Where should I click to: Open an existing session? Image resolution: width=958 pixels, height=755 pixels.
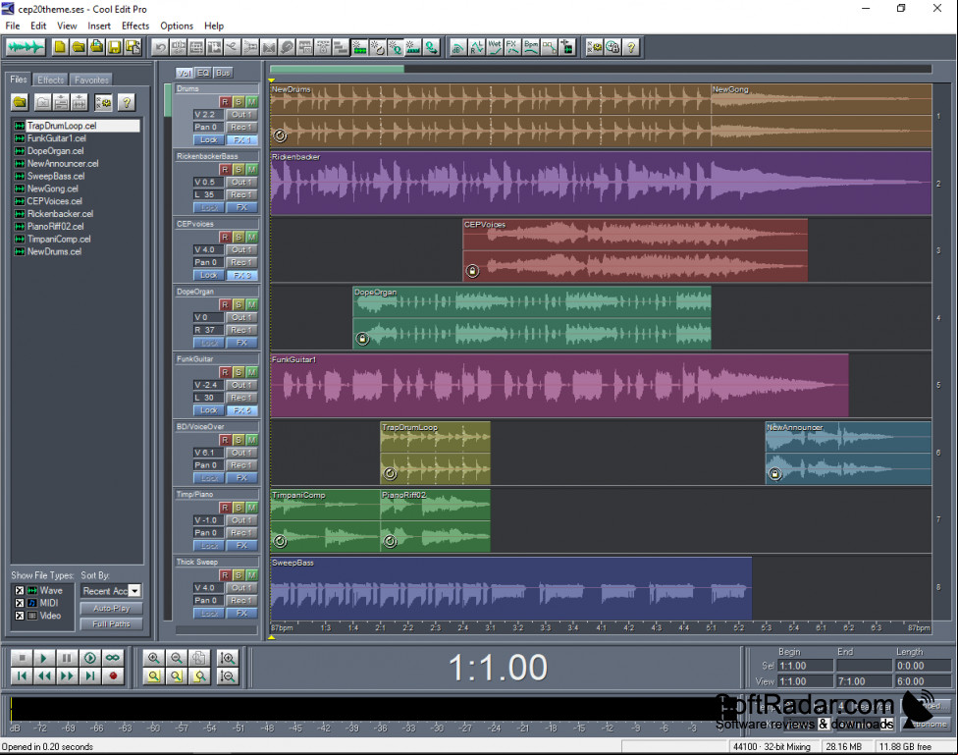(79, 47)
